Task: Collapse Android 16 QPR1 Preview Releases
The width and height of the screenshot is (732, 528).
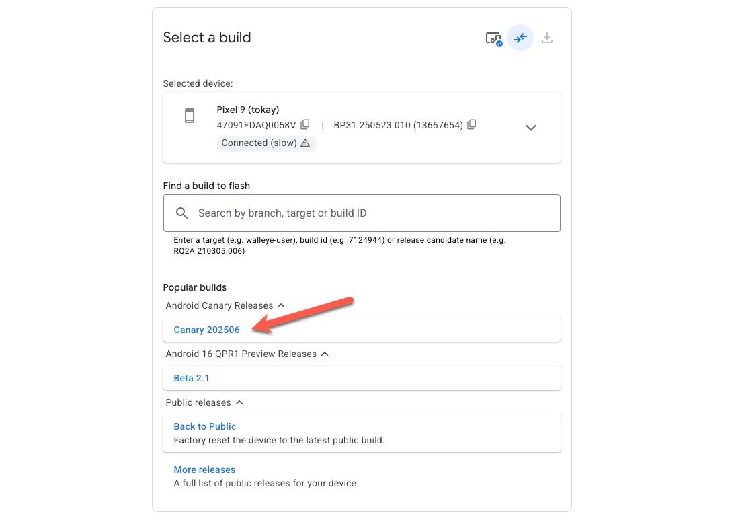Action: coord(325,353)
